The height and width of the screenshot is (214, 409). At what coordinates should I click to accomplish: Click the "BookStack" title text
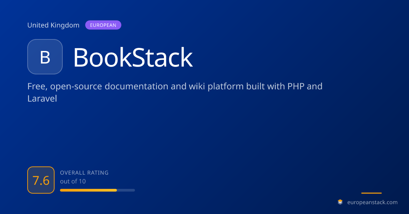133,57
